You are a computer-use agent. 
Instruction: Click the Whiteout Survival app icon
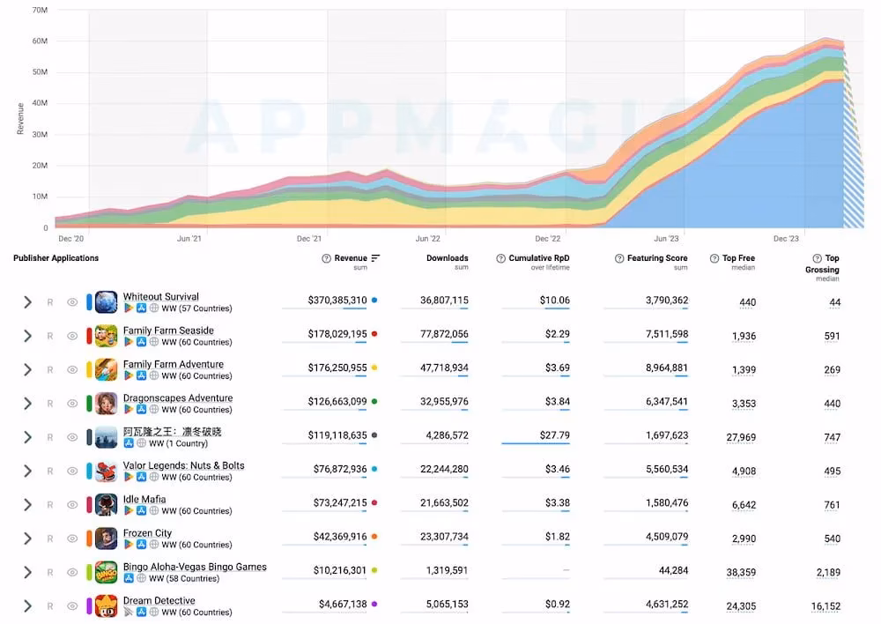[x=107, y=302]
